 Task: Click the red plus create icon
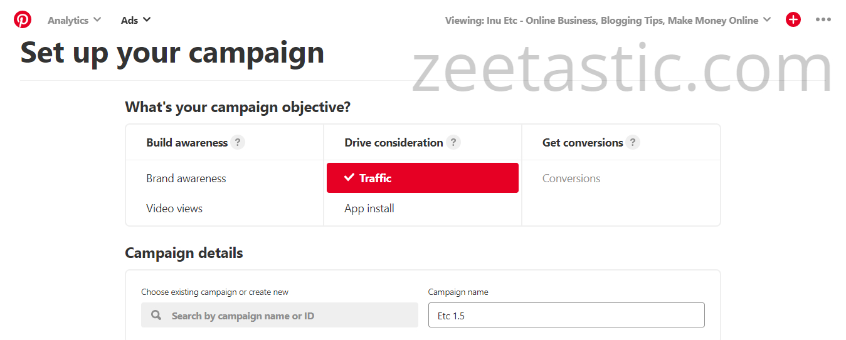coord(793,20)
